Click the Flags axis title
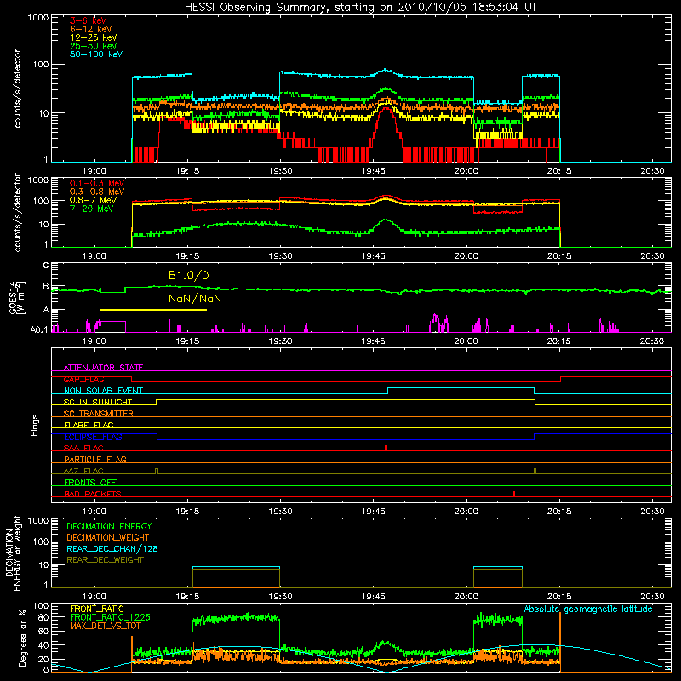 pyautogui.click(x=35, y=425)
